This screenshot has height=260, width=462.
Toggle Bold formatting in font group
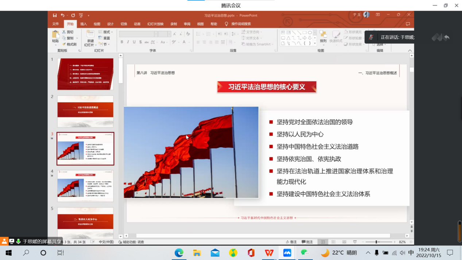(122, 42)
